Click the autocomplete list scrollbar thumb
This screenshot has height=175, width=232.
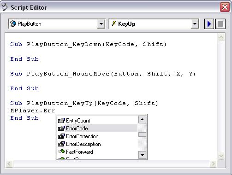[142, 134]
